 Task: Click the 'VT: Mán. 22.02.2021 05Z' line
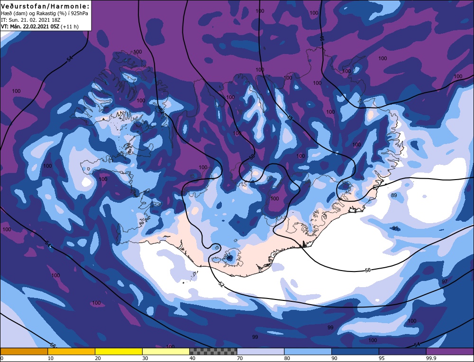pyautogui.click(x=30, y=27)
